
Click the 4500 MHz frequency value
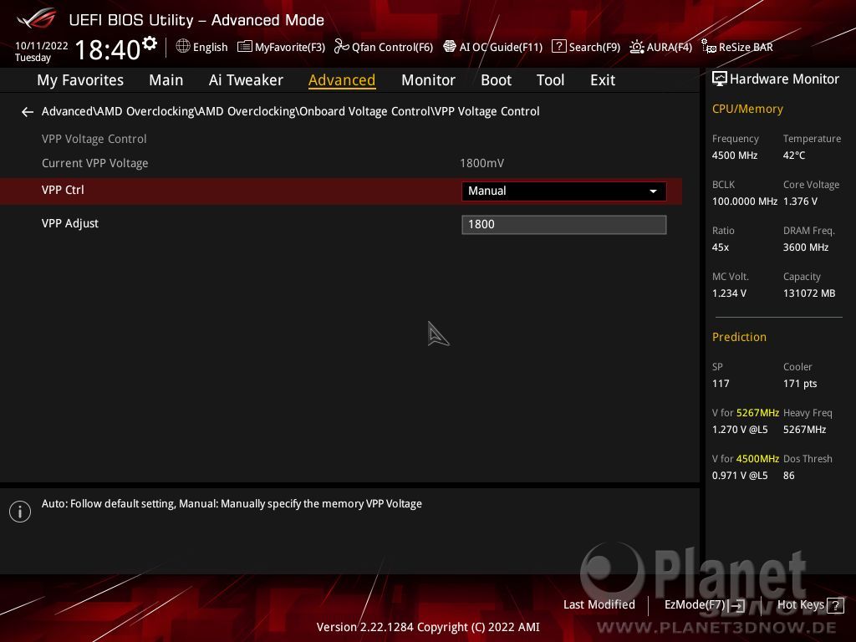point(734,155)
